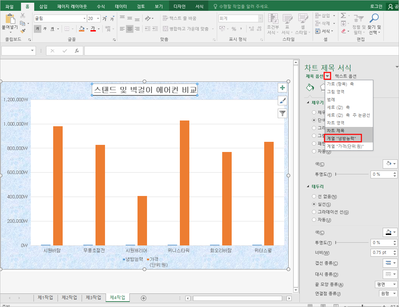
Task: Collapse the 테두리 section
Action: pyautogui.click(x=308, y=187)
